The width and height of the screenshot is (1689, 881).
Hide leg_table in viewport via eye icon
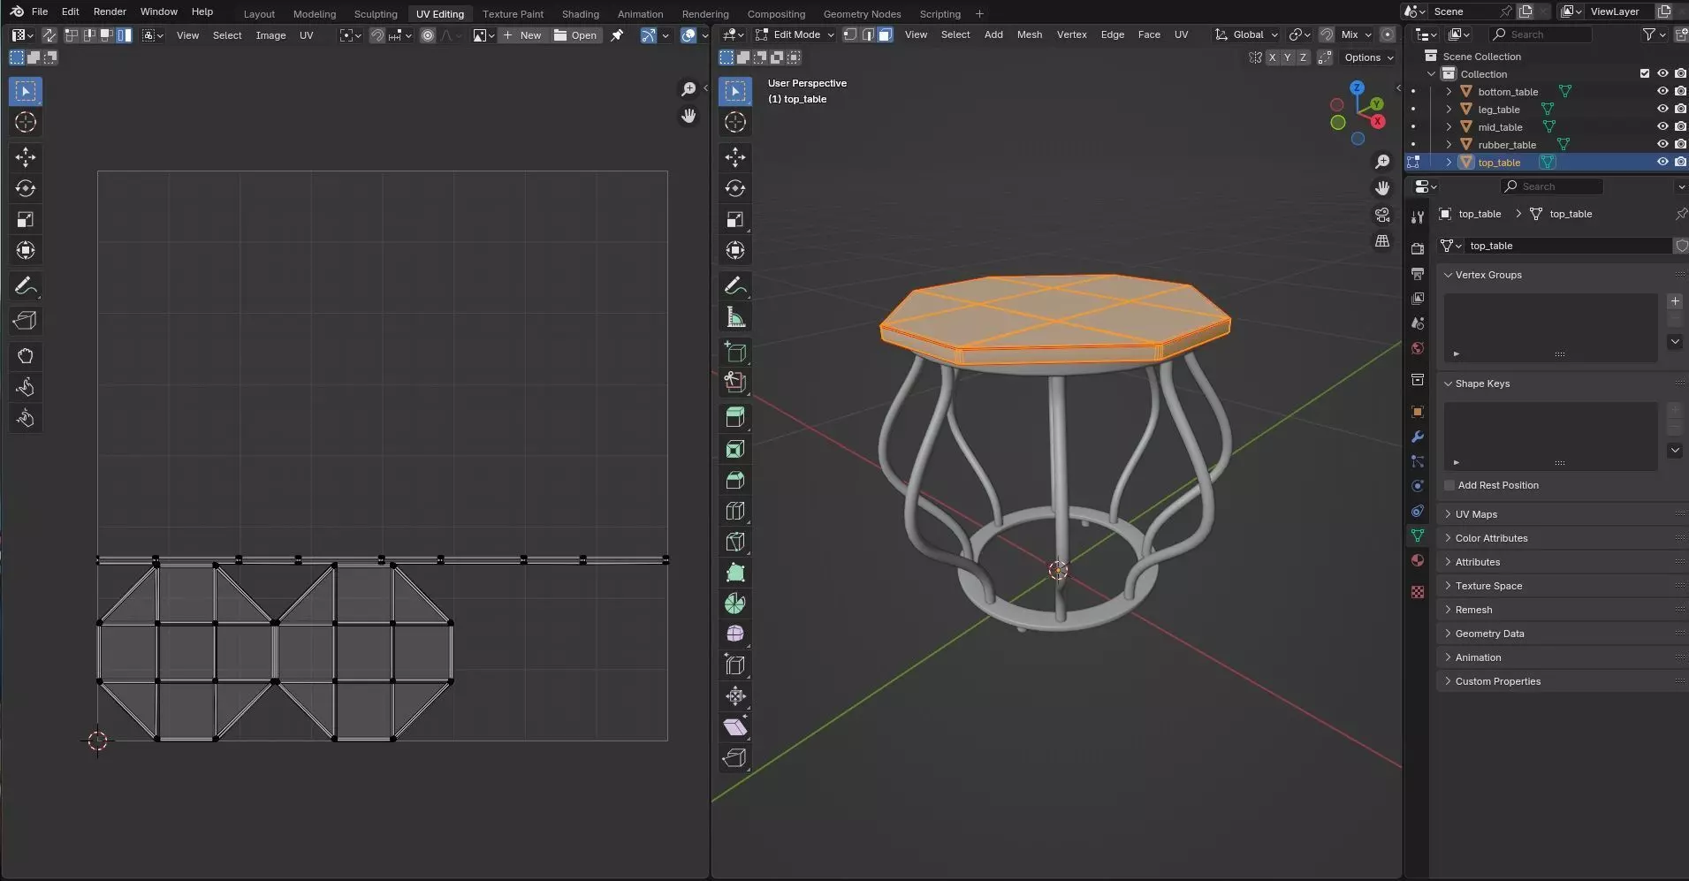pyautogui.click(x=1662, y=109)
